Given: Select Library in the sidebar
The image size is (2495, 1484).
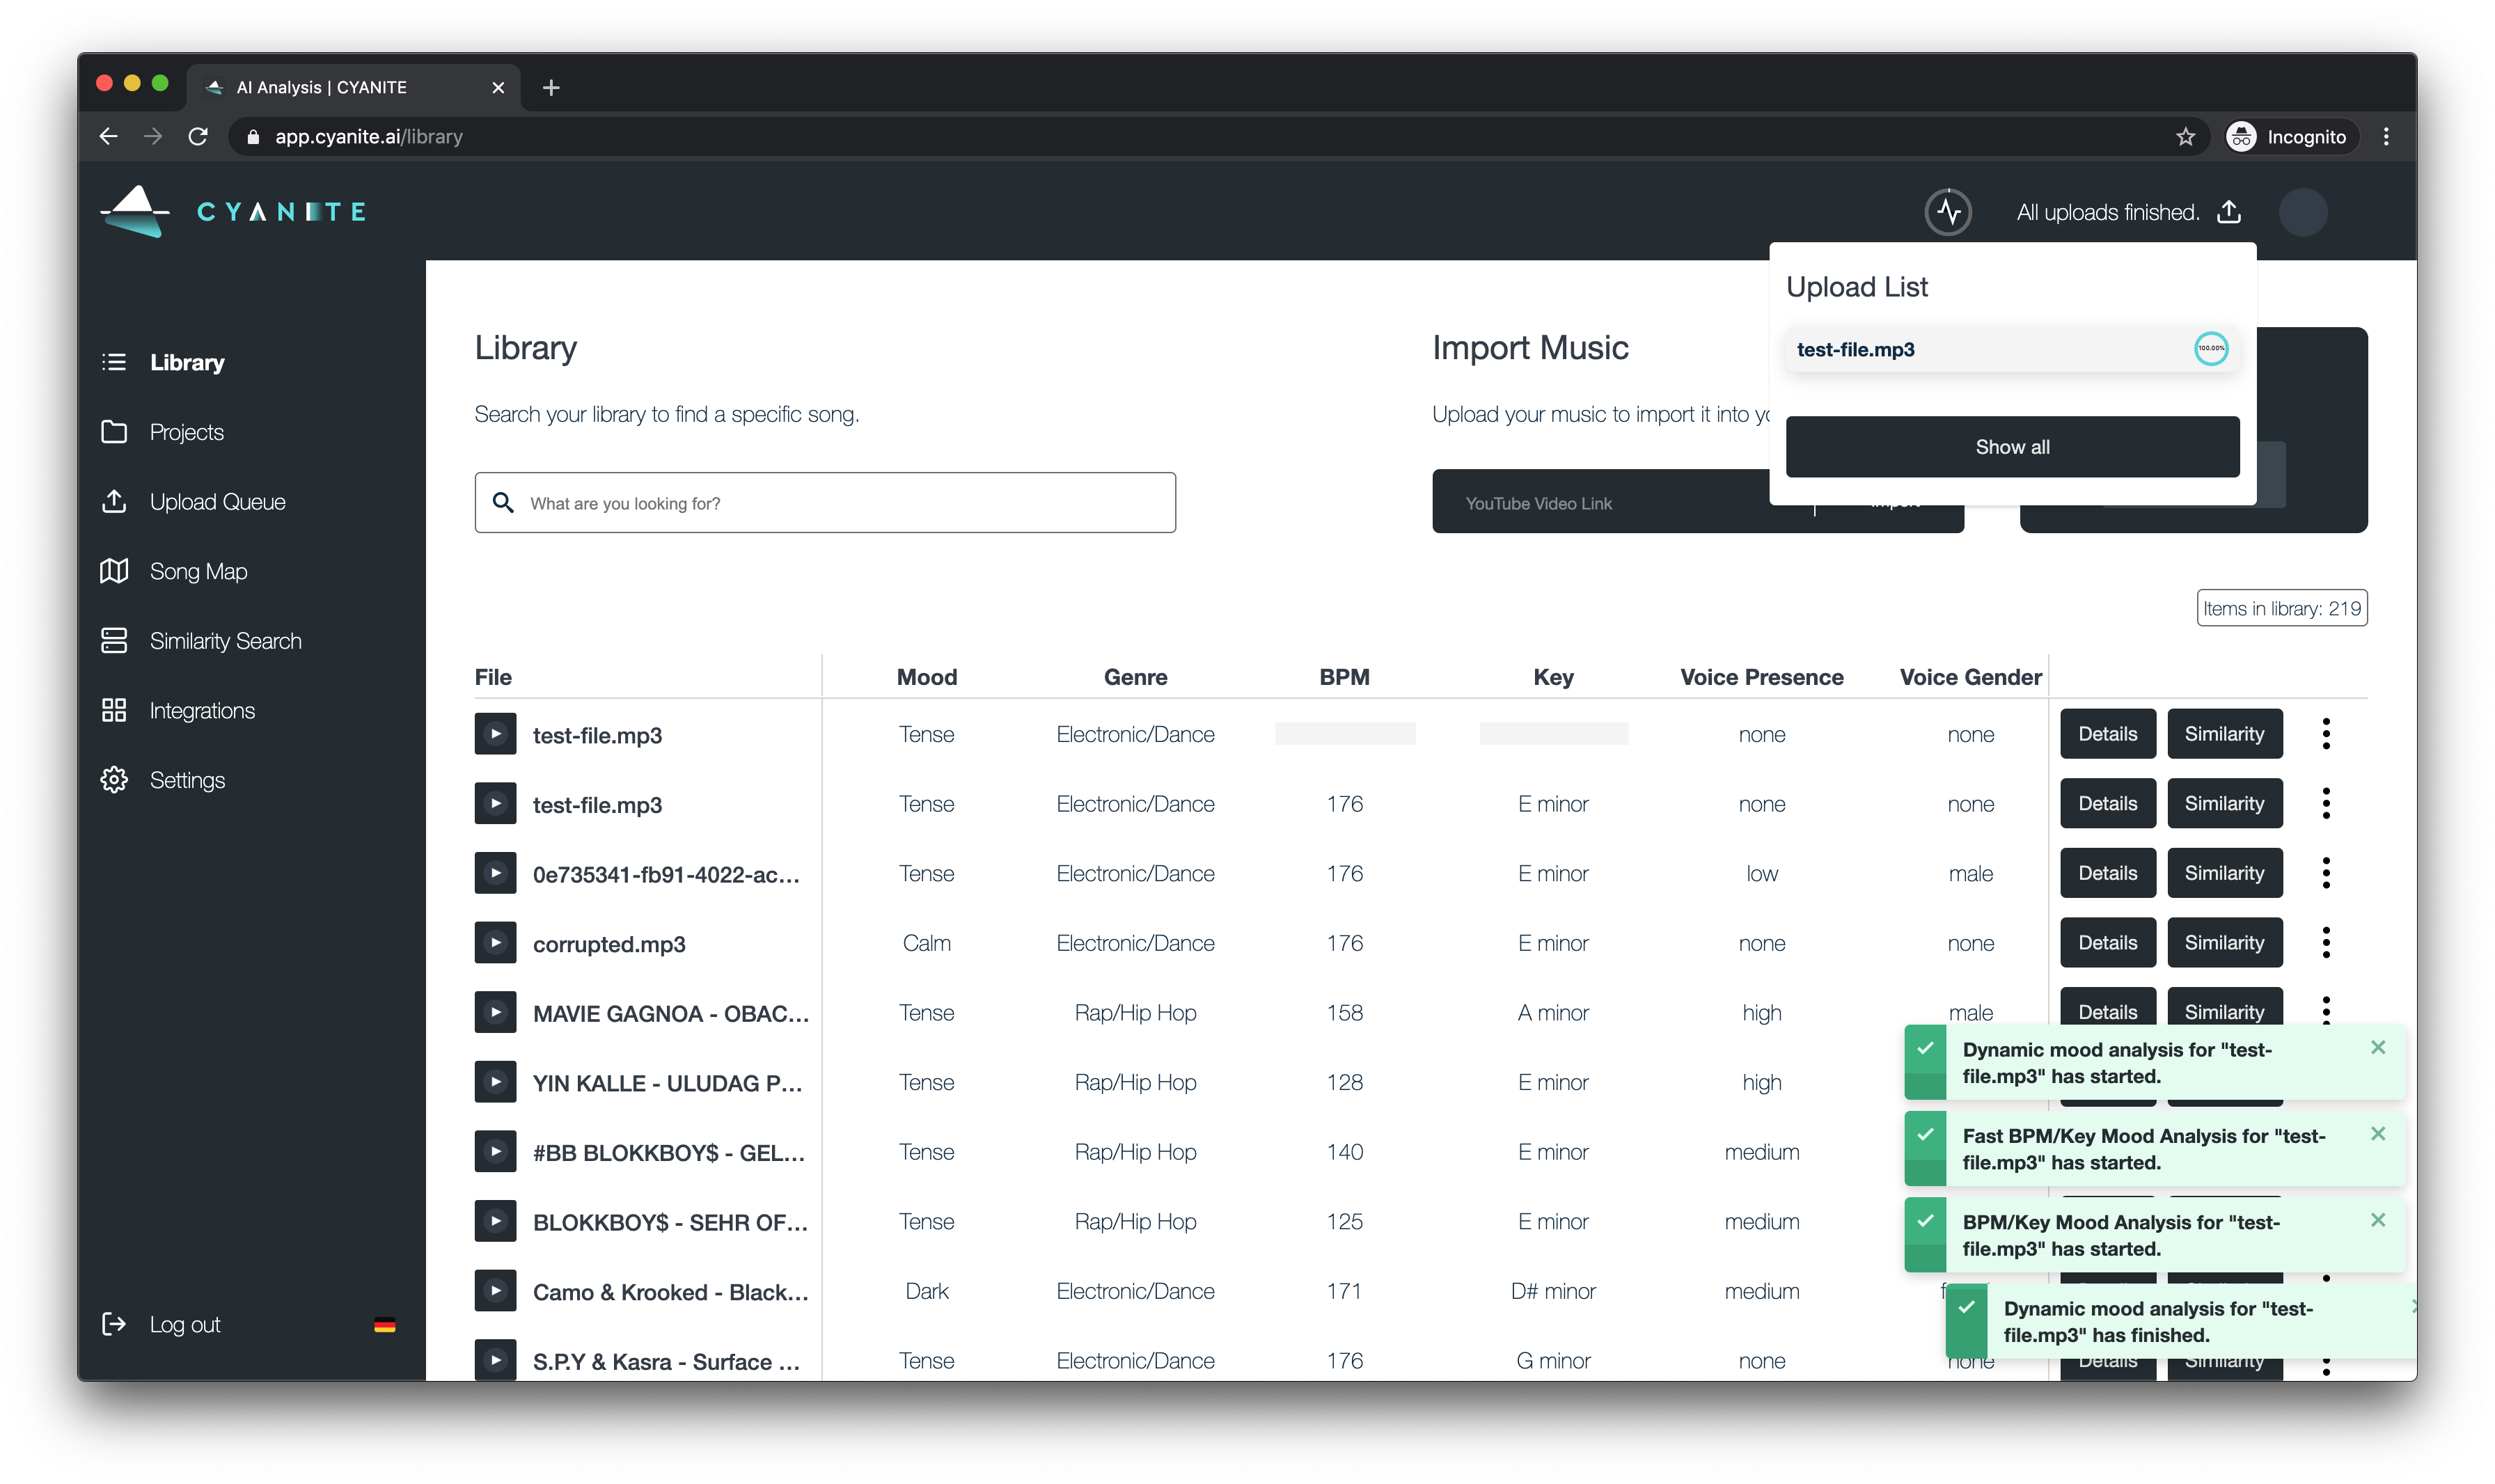Looking at the screenshot, I should tap(188, 362).
